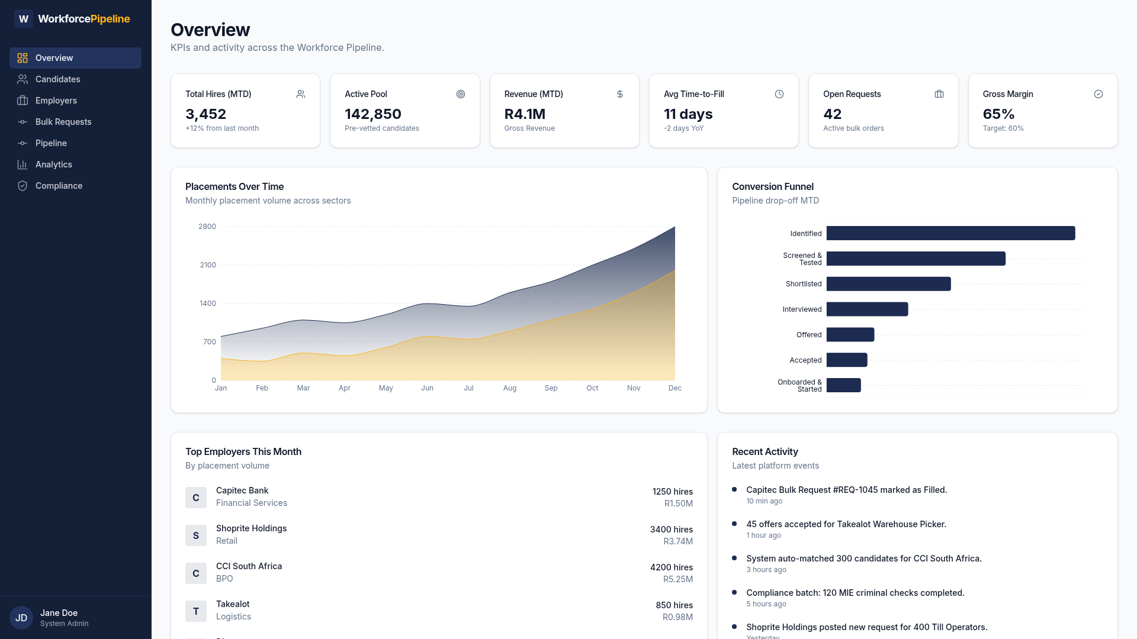Click the Active Pool value 142,850
The height and width of the screenshot is (639, 1137).
373,114
